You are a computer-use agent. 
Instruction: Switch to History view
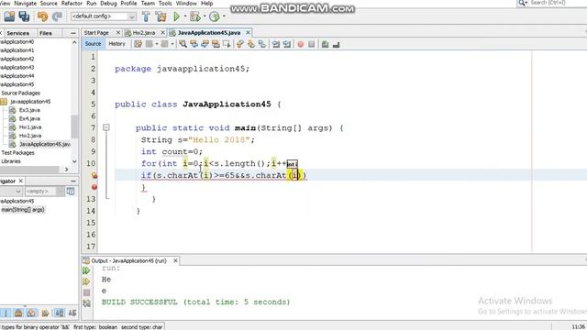click(x=116, y=44)
